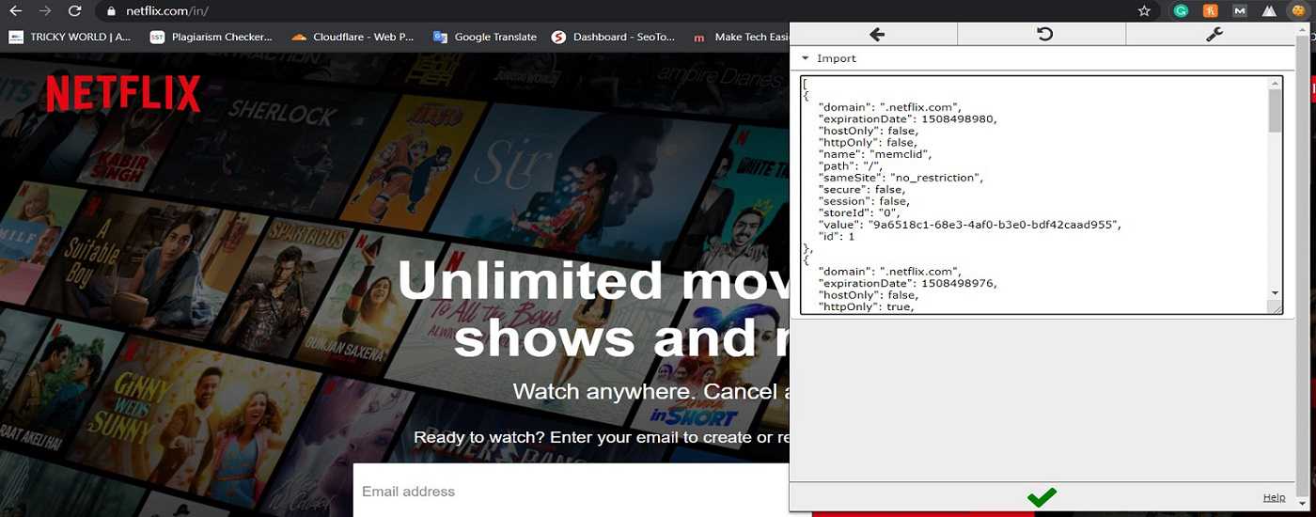Reload the Netflix page
1316x517 pixels.
click(75, 11)
